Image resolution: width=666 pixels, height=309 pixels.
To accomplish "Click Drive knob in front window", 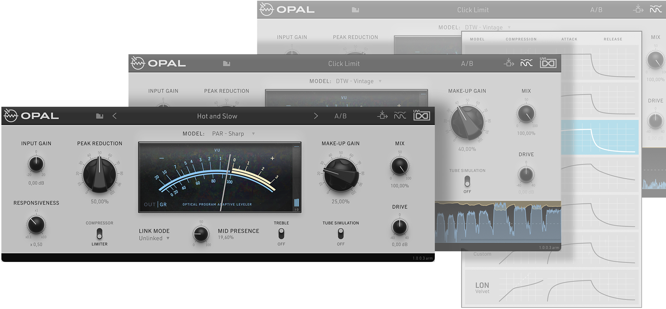I will pos(400,227).
